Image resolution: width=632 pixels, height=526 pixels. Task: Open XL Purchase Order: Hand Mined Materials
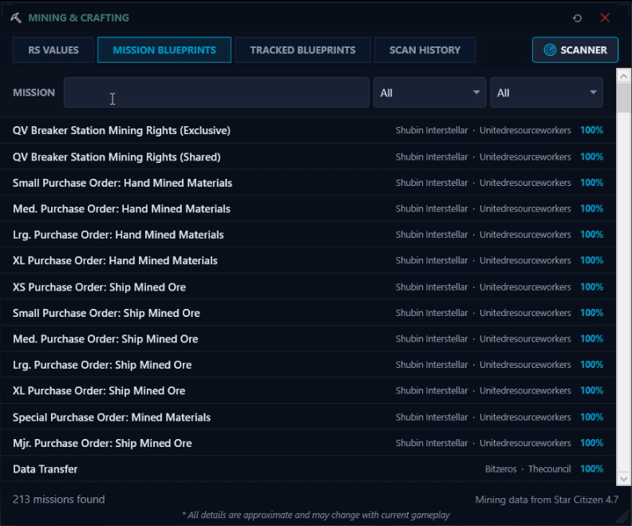click(x=308, y=261)
